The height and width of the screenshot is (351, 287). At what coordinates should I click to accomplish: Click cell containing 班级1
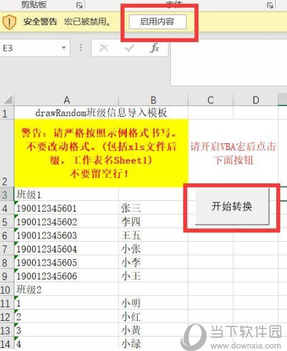(x=67, y=194)
